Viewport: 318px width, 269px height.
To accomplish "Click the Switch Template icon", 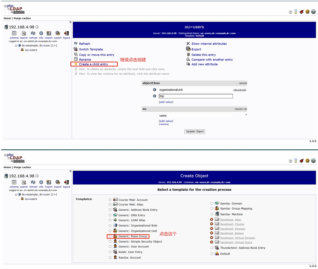I will (76, 49).
